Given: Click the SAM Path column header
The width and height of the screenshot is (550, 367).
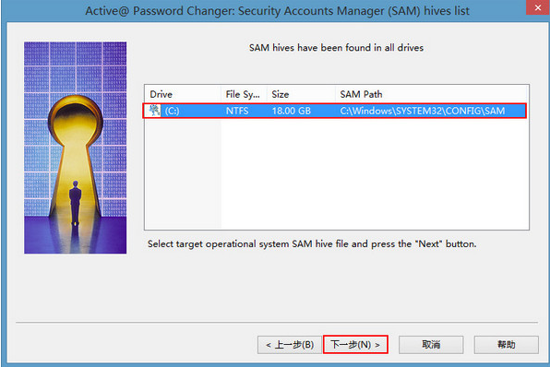Looking at the screenshot, I should 431,94.
